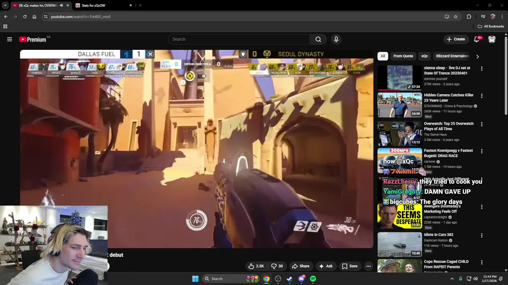Screen dimensions: 508x285
Task: Open options for Koenigsegg v Bugatti video
Action: pos(481,151)
